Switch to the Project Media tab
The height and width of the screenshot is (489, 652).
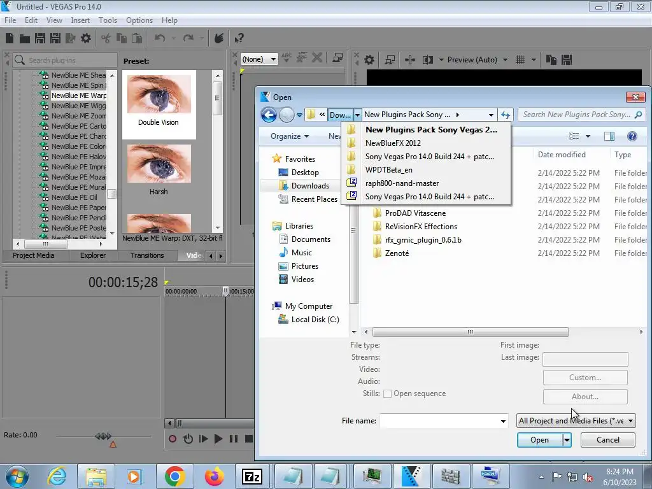click(x=33, y=255)
